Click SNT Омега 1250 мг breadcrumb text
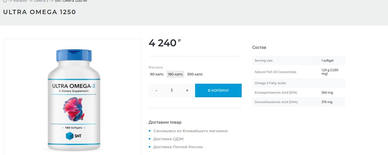 [x=71, y=1]
